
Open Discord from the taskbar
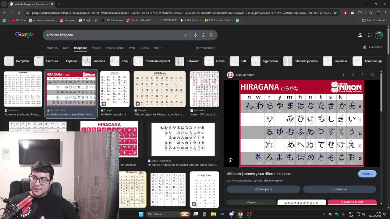(x=232, y=214)
